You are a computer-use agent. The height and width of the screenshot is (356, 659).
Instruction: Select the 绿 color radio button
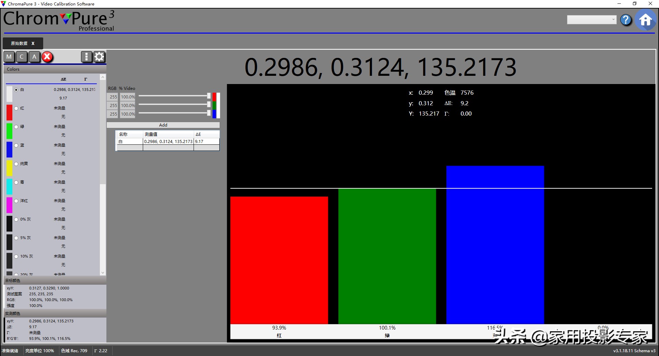click(16, 127)
